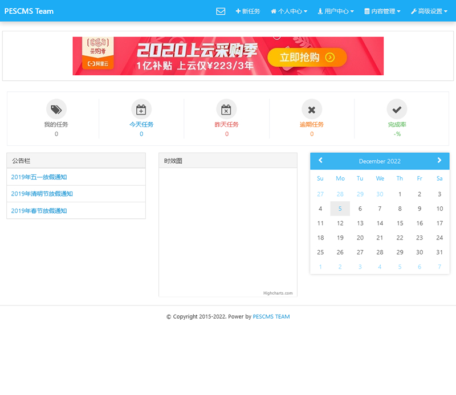Open the 用户中心 dropdown

(x=335, y=10)
